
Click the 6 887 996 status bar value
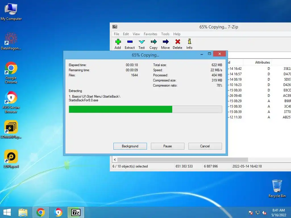click(x=211, y=166)
